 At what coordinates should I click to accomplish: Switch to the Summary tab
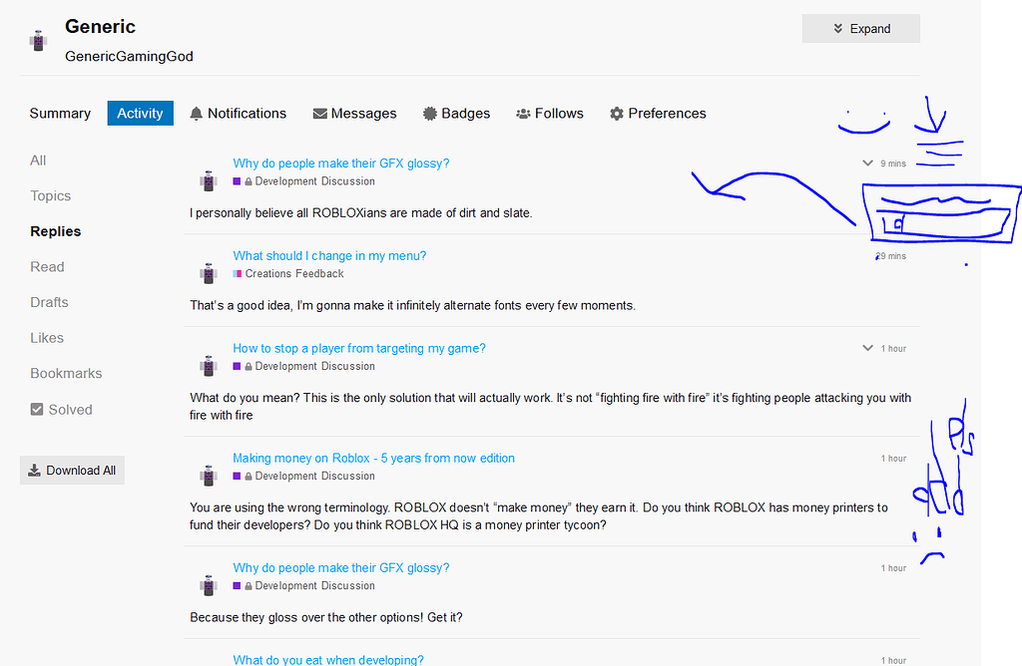pos(60,113)
